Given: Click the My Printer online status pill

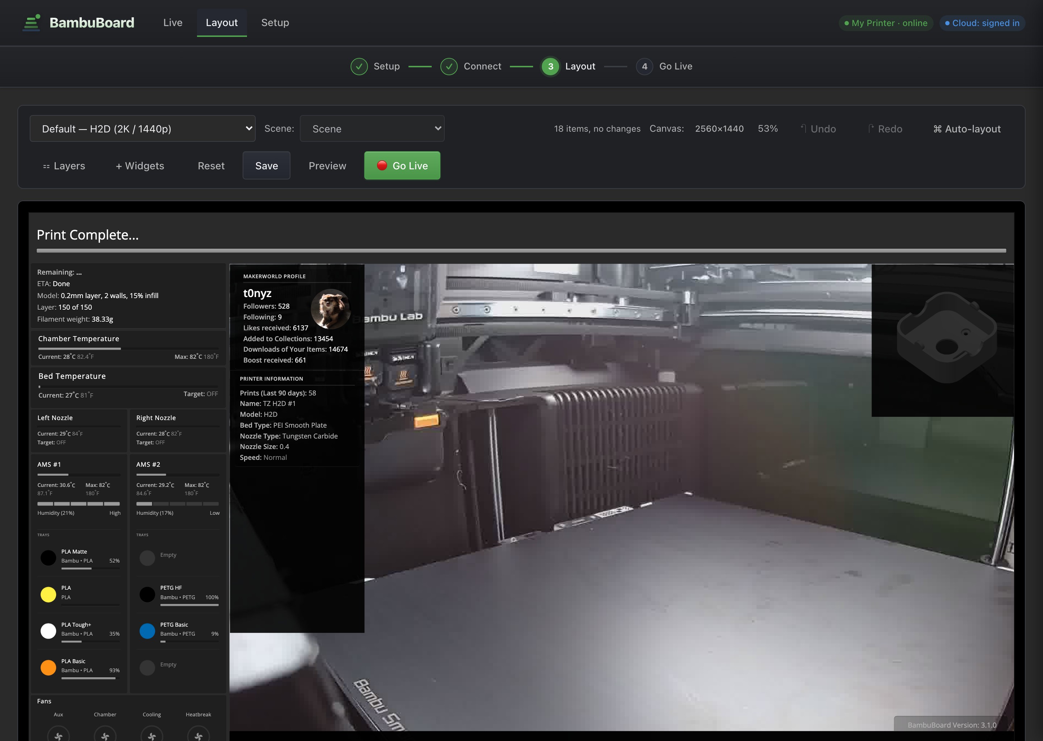Looking at the screenshot, I should (885, 23).
